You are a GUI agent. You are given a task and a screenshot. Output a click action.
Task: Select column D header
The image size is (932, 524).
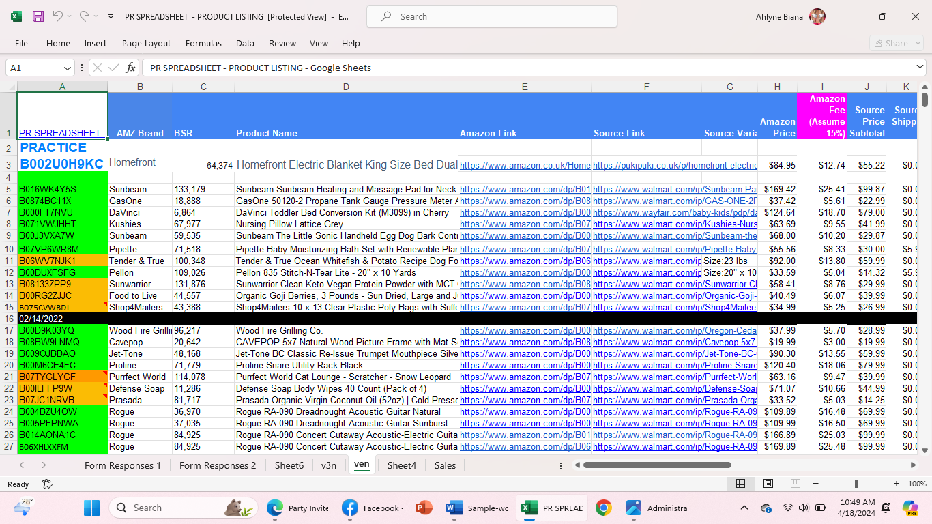(x=346, y=87)
